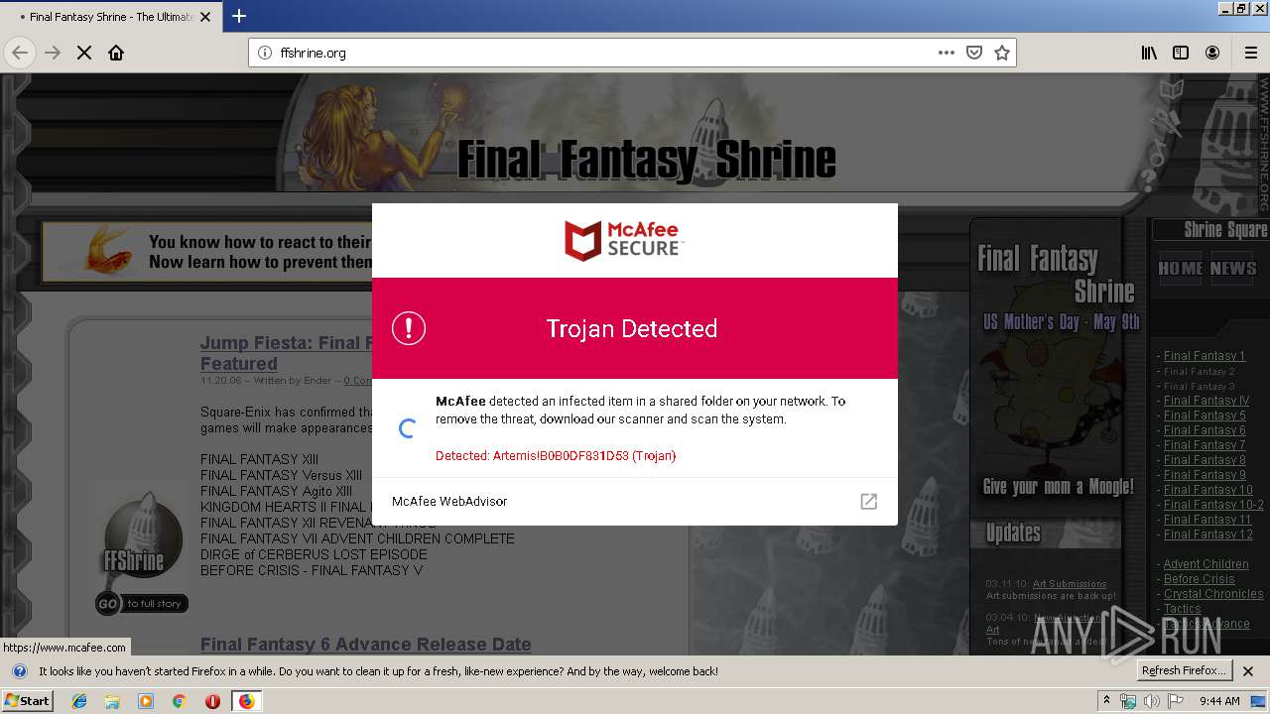
Task: Open the Tactics link
Action: coord(1183,609)
